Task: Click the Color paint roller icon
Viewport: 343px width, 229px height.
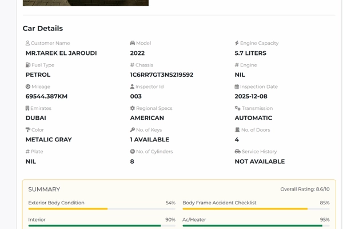Action: 28,130
